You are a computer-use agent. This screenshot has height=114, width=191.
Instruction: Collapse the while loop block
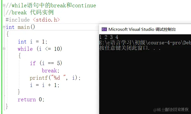click(4, 49)
